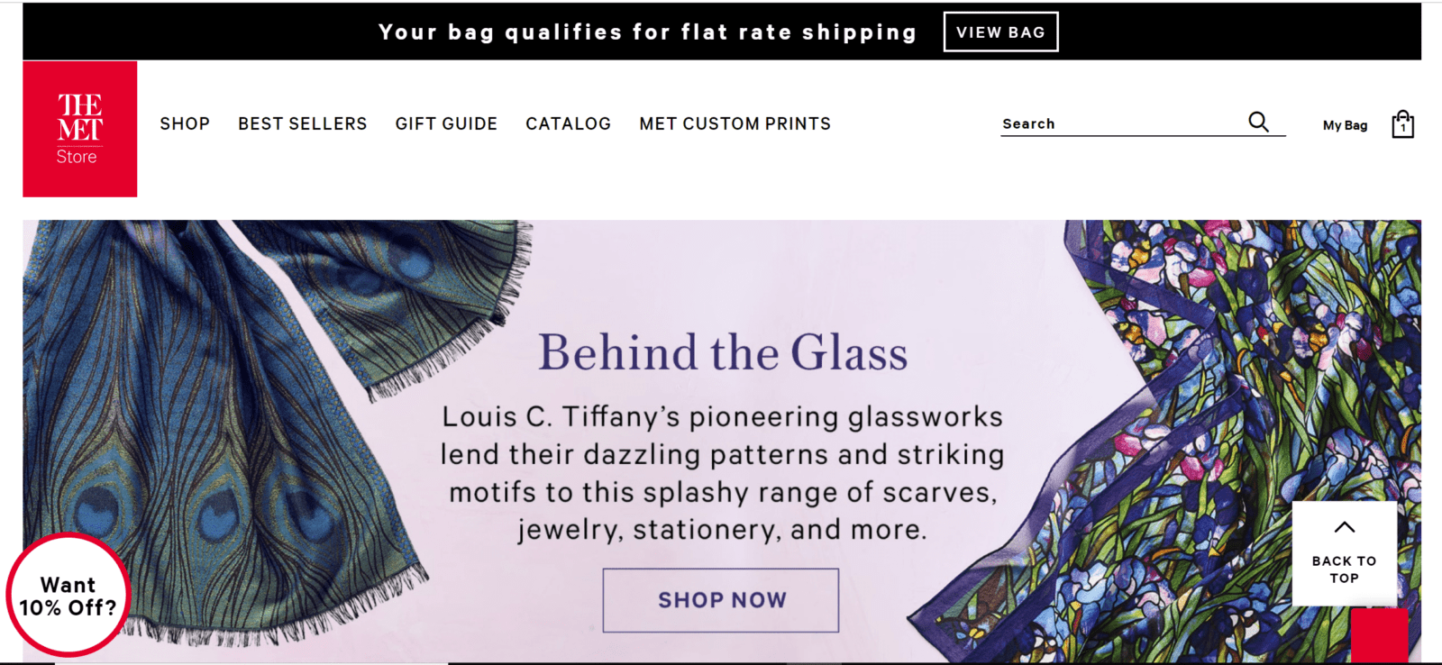1442x665 pixels.
Task: Click the SHOP NOW button
Action: pyautogui.click(x=721, y=600)
